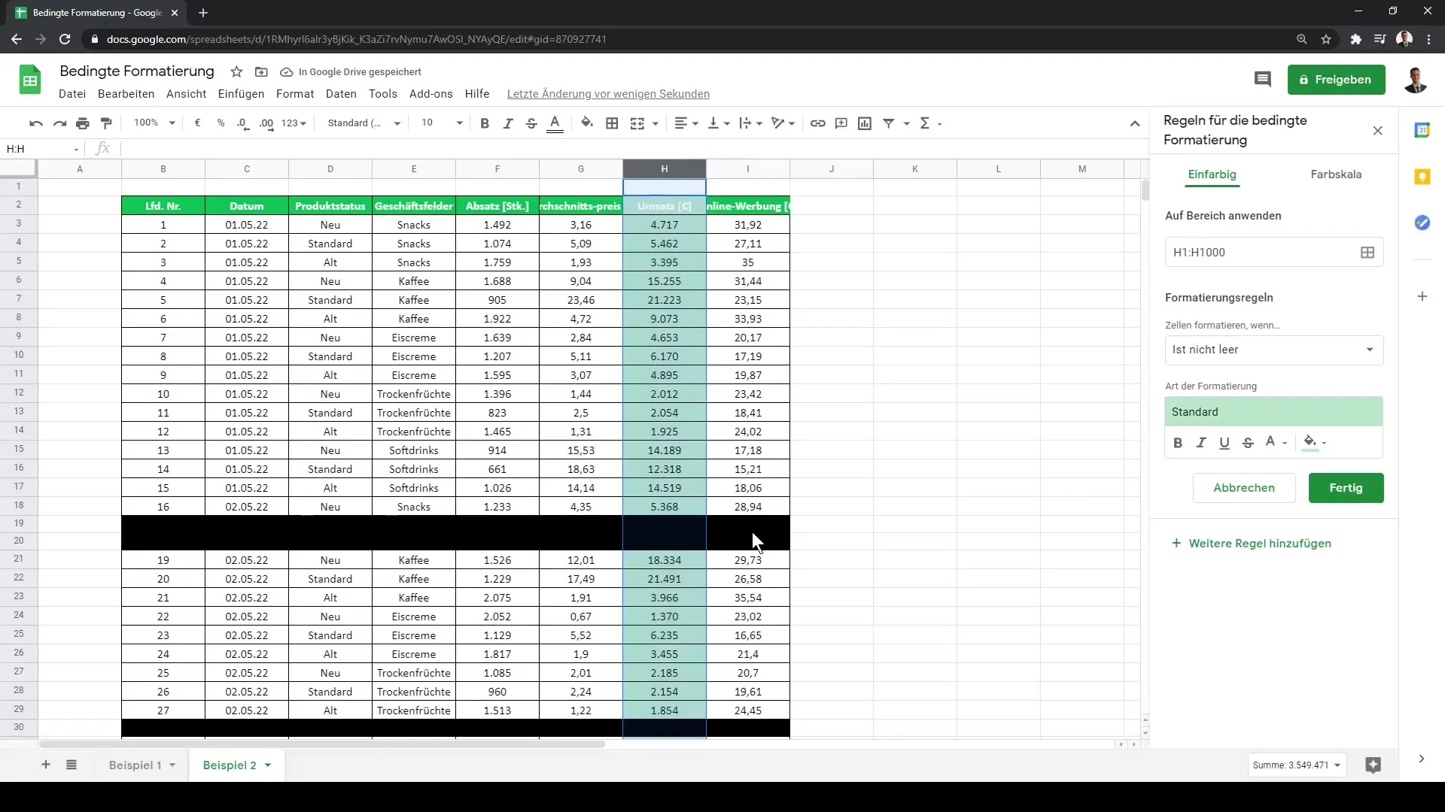The image size is (1445, 812).
Task: Click the underline formatting icon
Action: [1224, 442]
